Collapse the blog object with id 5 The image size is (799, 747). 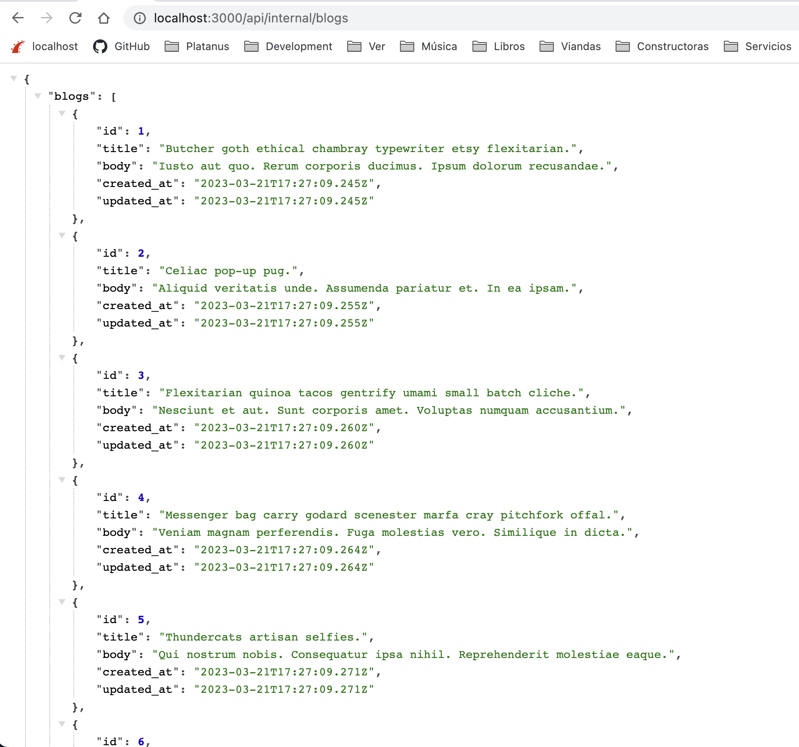click(x=62, y=602)
